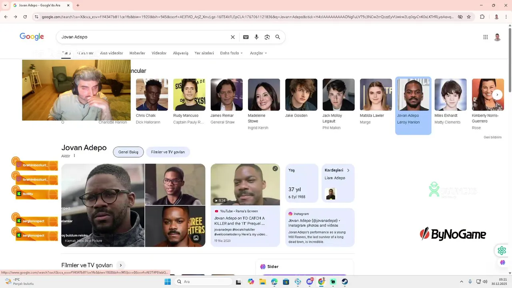Open the image gallery icon on photos
Viewport: 512px width, 288px height.
pos(196,238)
